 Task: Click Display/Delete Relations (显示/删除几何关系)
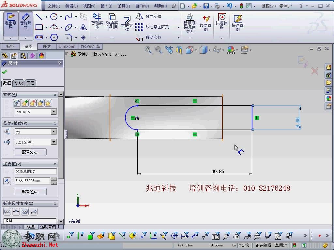190,23
